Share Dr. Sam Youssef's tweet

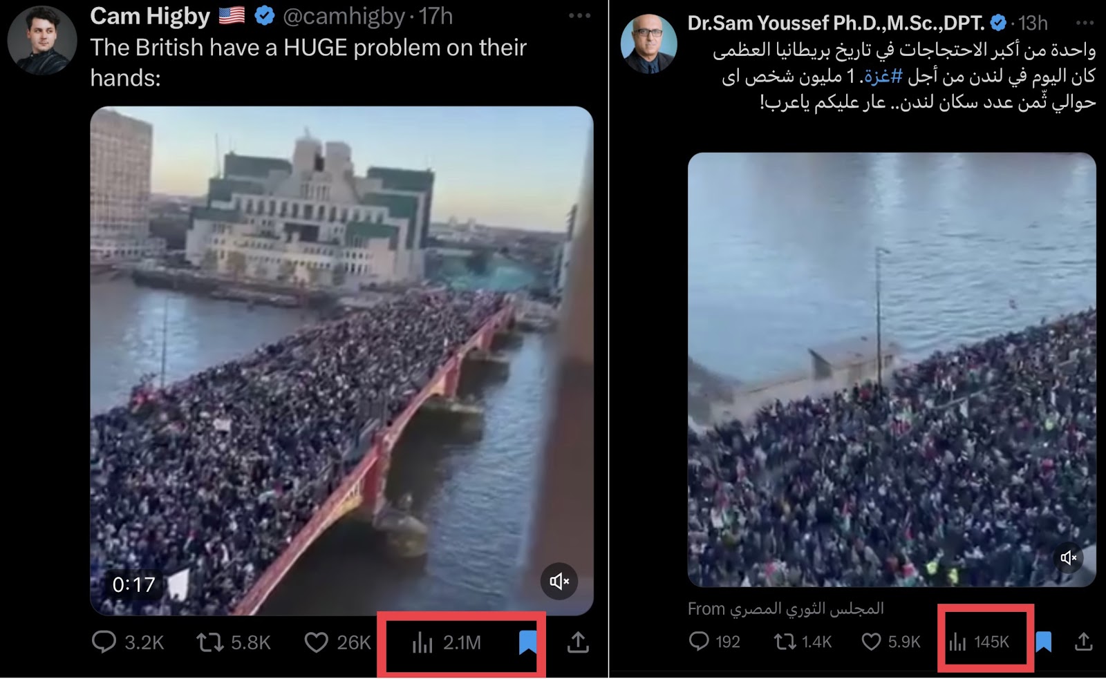click(x=1084, y=642)
